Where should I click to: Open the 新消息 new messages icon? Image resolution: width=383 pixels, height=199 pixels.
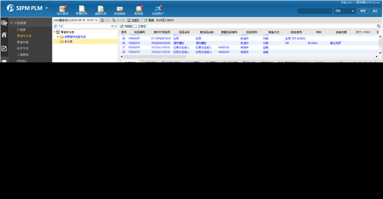point(139,9)
